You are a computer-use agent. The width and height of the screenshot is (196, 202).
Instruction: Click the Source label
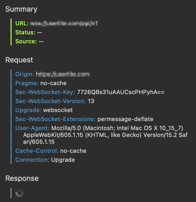pos(26,42)
